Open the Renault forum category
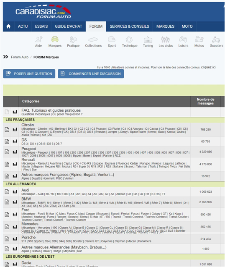This screenshot has width=225, height=267. tap(28, 160)
